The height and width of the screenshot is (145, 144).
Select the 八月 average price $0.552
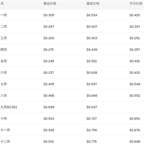[135, 96]
